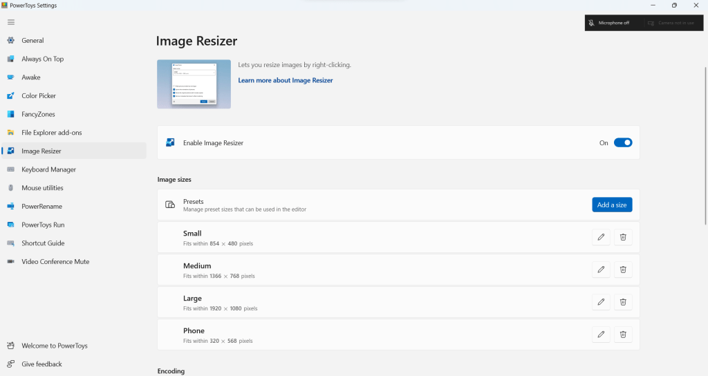Click the Always On Top icon
The height and width of the screenshot is (376, 708).
(11, 59)
